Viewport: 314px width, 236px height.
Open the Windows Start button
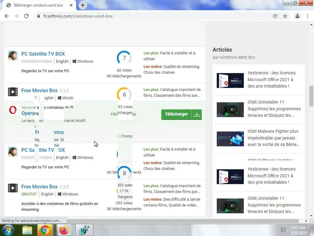[8, 230]
